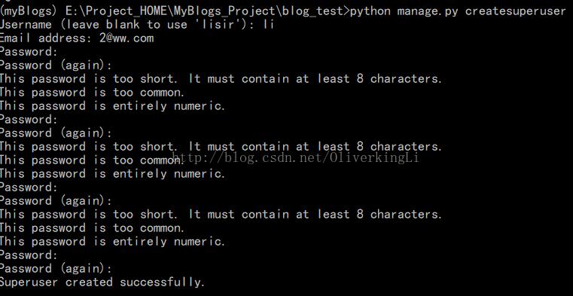Click the first 'password is too short' message
The height and width of the screenshot is (296, 573).
[x=221, y=79]
